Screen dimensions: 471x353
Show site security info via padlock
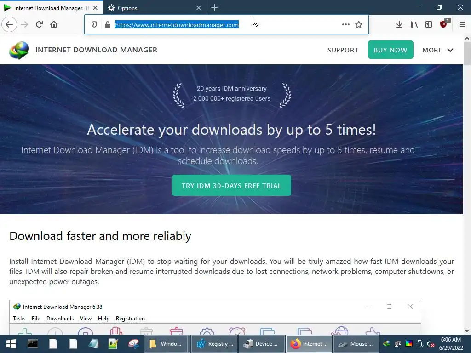(x=108, y=25)
